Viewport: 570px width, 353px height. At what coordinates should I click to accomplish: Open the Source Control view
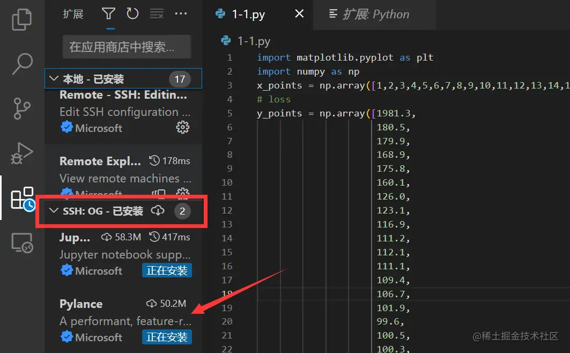pyautogui.click(x=22, y=108)
